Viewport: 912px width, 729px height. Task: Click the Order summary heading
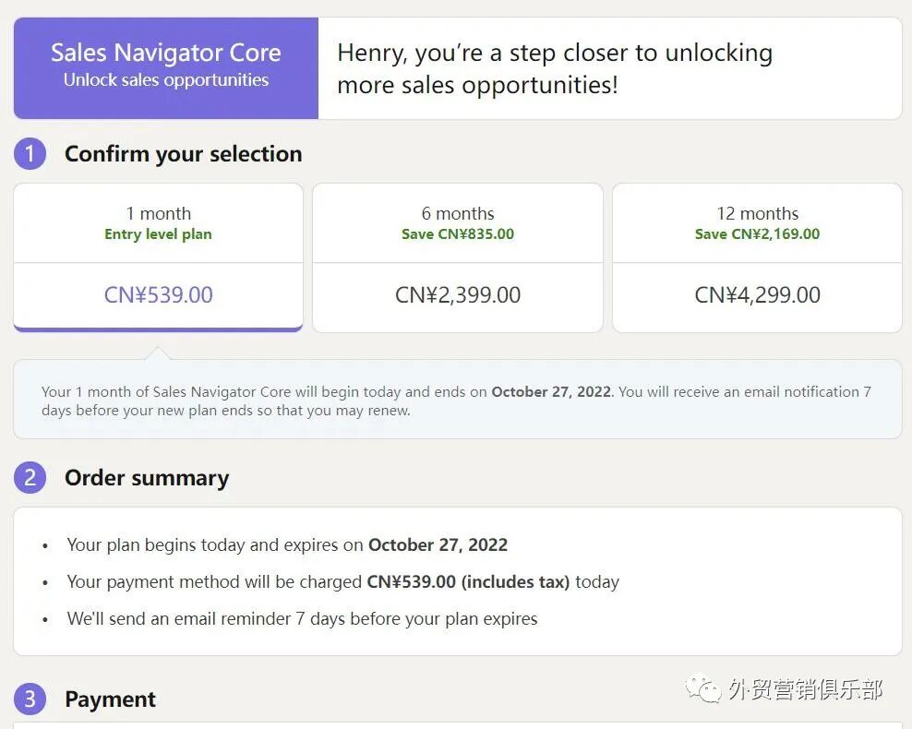click(x=147, y=478)
